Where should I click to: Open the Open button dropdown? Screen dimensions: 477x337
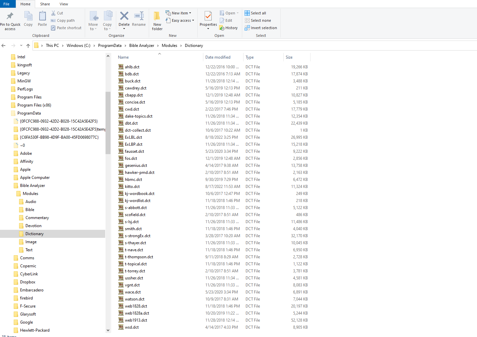pyautogui.click(x=238, y=13)
